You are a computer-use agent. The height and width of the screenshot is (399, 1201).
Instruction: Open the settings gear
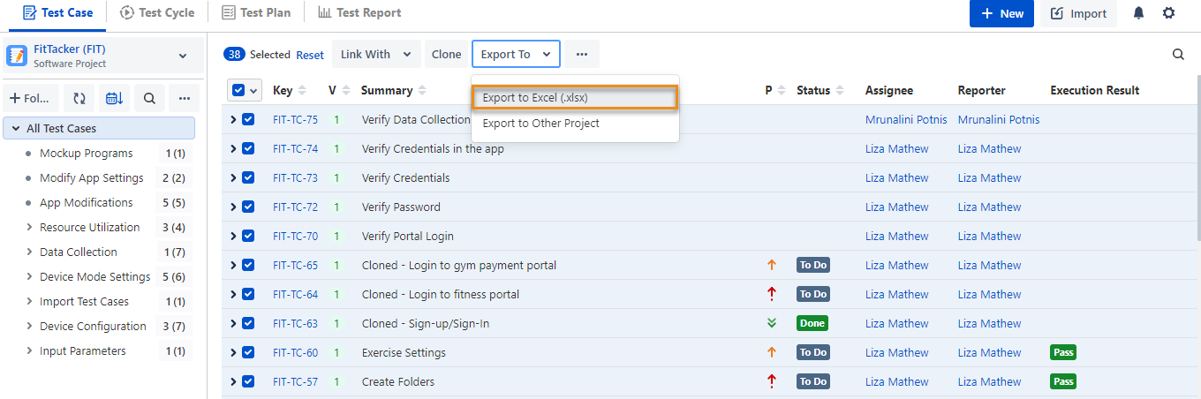(x=1169, y=13)
